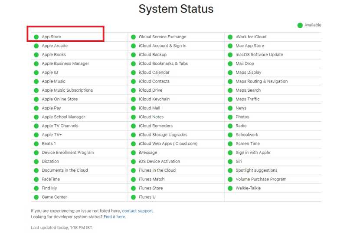Click the green dot next to Screen Time
This screenshot has height=236, width=347.
[x=230, y=144]
